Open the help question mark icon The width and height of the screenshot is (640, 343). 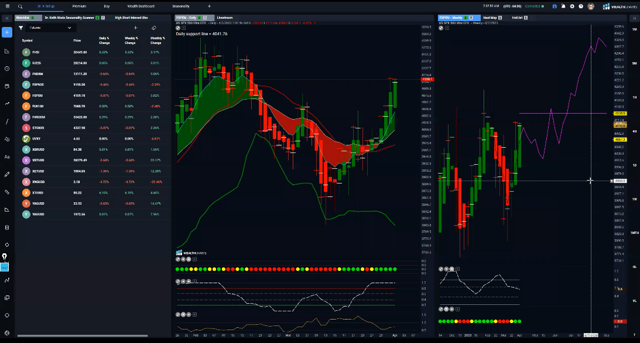581,6
